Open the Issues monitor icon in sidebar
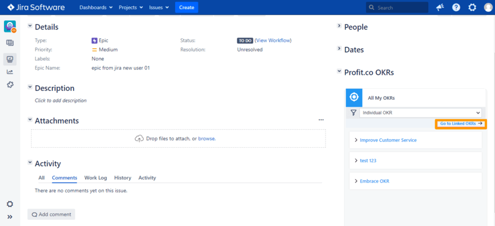 click(10, 59)
